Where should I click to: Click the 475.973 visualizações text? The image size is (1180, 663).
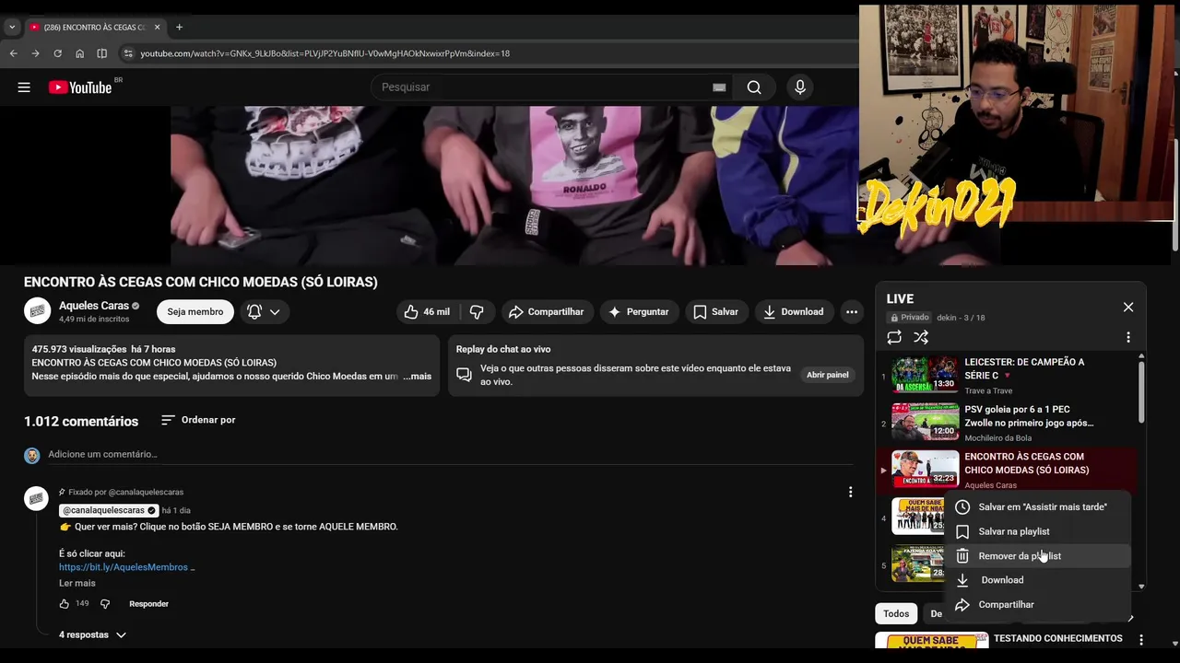pos(79,350)
